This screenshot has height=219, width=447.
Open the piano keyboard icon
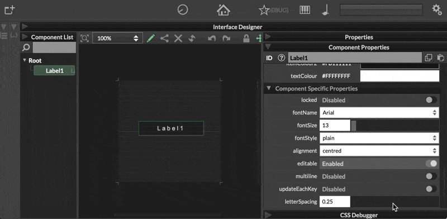[x=305, y=10]
